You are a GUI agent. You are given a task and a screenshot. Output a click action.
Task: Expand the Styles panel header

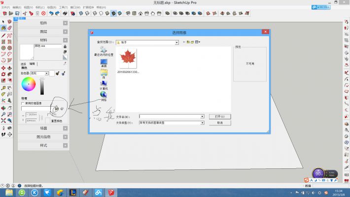point(43,145)
